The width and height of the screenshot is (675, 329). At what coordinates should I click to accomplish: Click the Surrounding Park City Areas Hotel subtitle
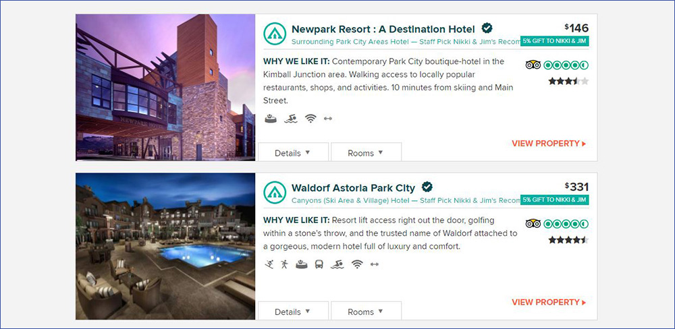(x=406, y=42)
